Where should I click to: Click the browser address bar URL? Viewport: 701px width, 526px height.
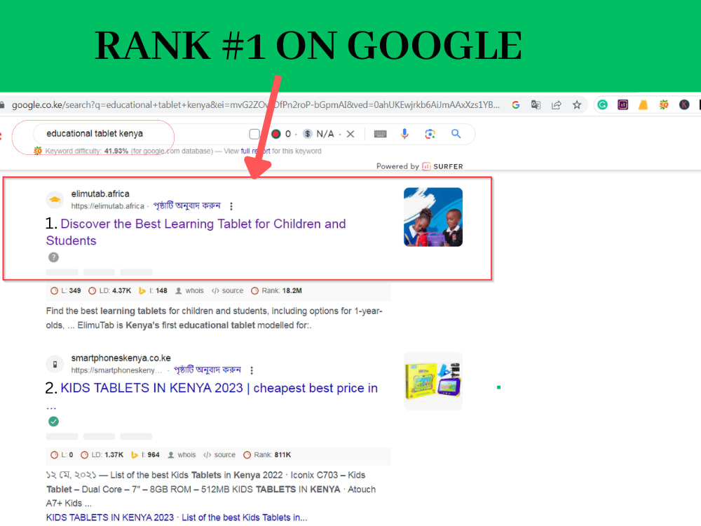[256, 105]
